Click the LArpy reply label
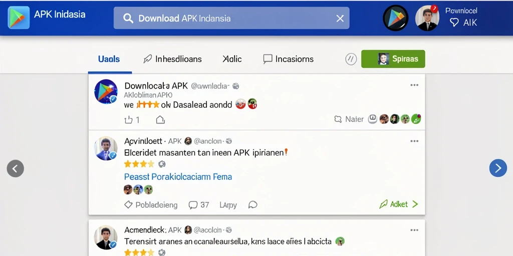513x256 pixels. click(228, 205)
